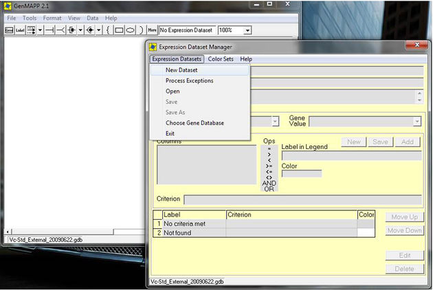This screenshot has width=433, height=290.
Task: Open the ligand-receptor connector dropdown
Action: pyautogui.click(x=80, y=30)
